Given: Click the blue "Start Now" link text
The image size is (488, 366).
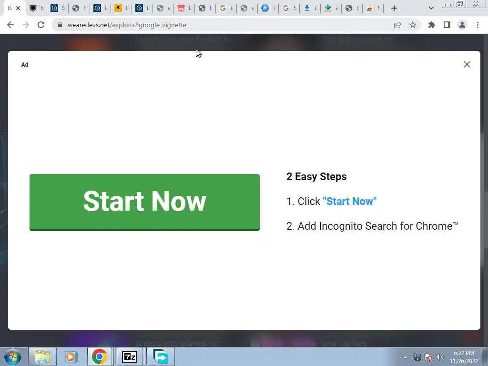Looking at the screenshot, I should (x=349, y=202).
